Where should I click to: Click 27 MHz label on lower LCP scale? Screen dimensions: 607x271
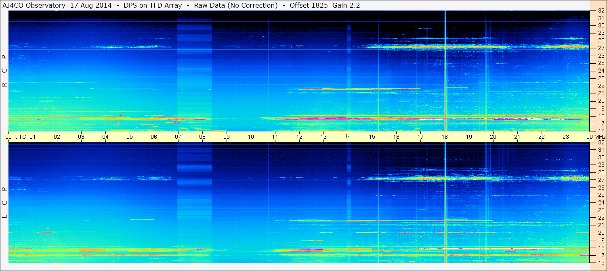click(x=601, y=180)
